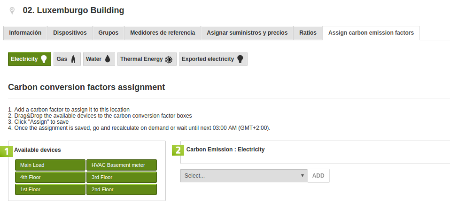This screenshot has width=450, height=202.
Task: Go to the Ratios tab
Action: coord(308,33)
